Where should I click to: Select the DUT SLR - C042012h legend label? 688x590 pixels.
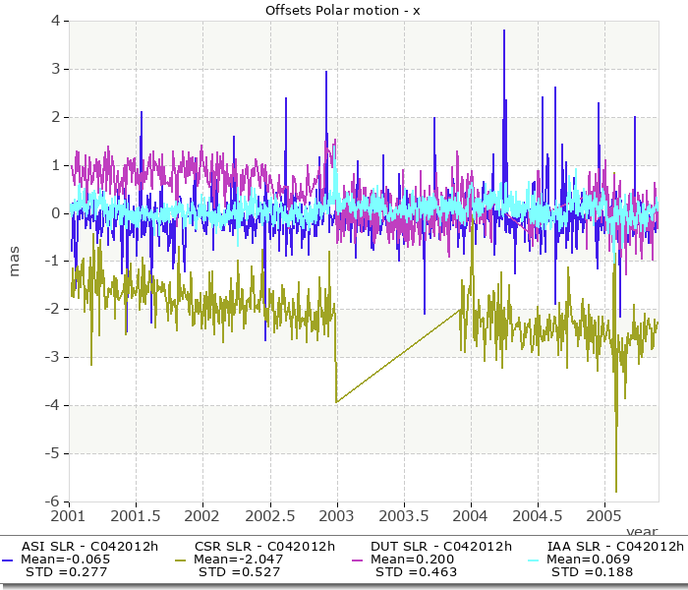[x=431, y=547]
